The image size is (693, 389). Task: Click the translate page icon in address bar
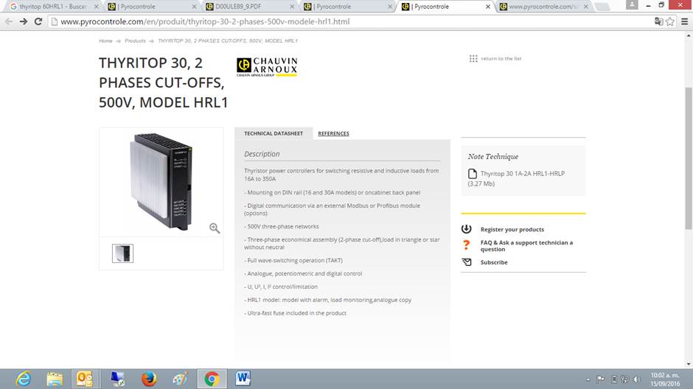(x=658, y=21)
